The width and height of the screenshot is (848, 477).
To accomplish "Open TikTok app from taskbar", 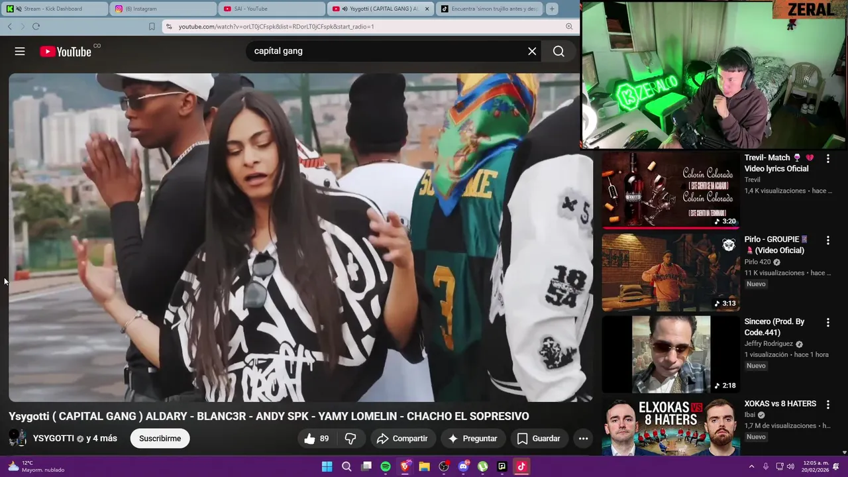I will (x=521, y=466).
